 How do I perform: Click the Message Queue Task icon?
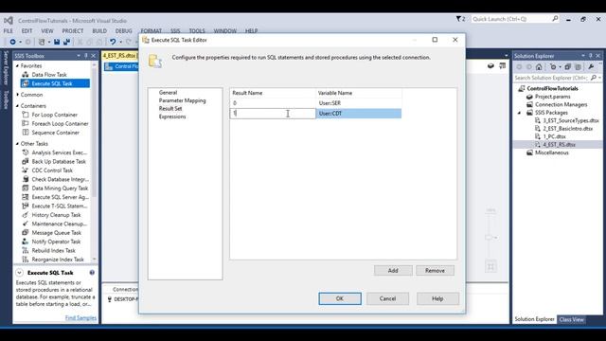[26, 232]
